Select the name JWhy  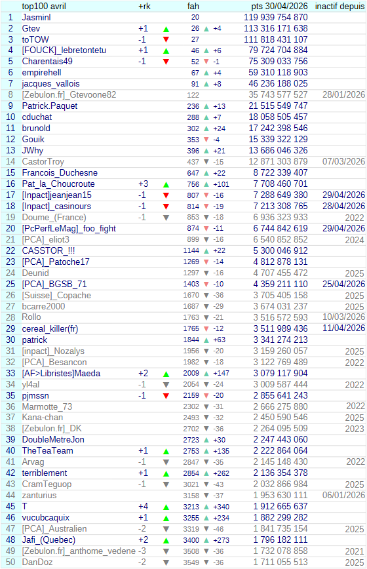(32, 151)
